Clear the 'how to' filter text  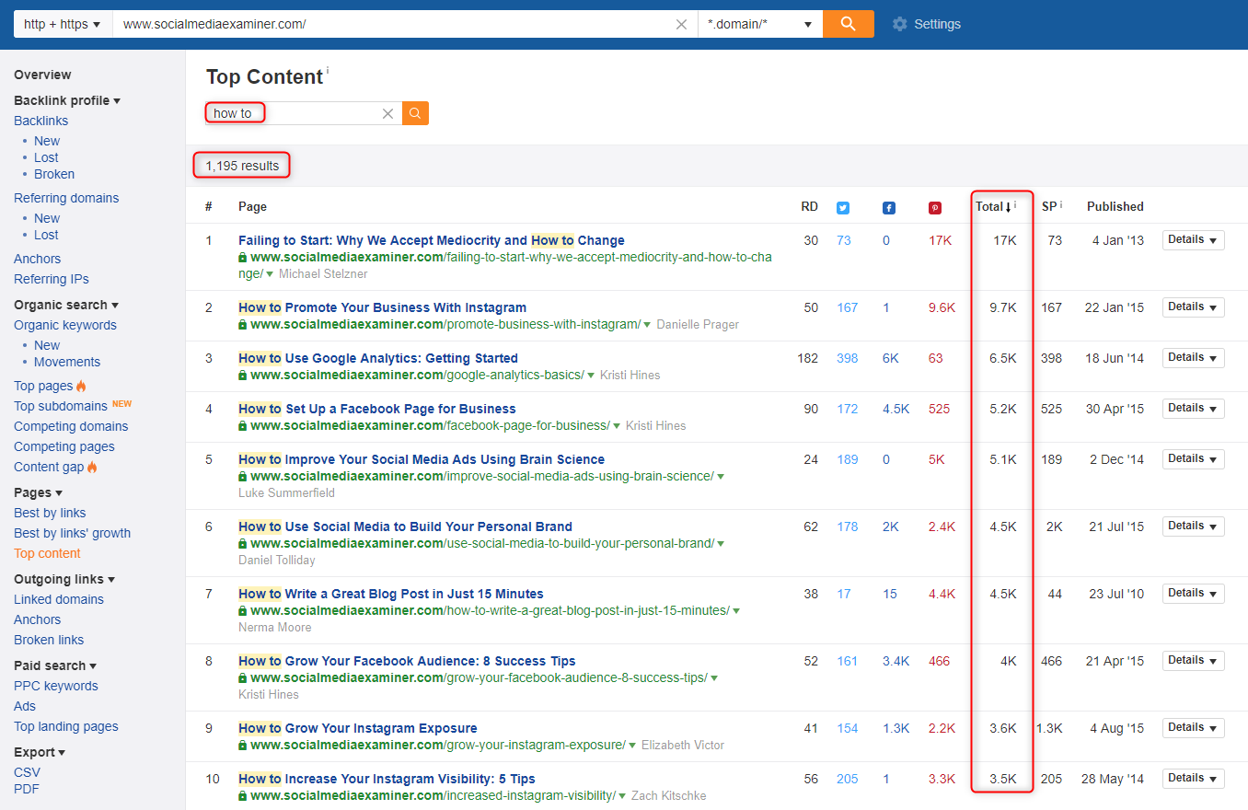pos(387,113)
